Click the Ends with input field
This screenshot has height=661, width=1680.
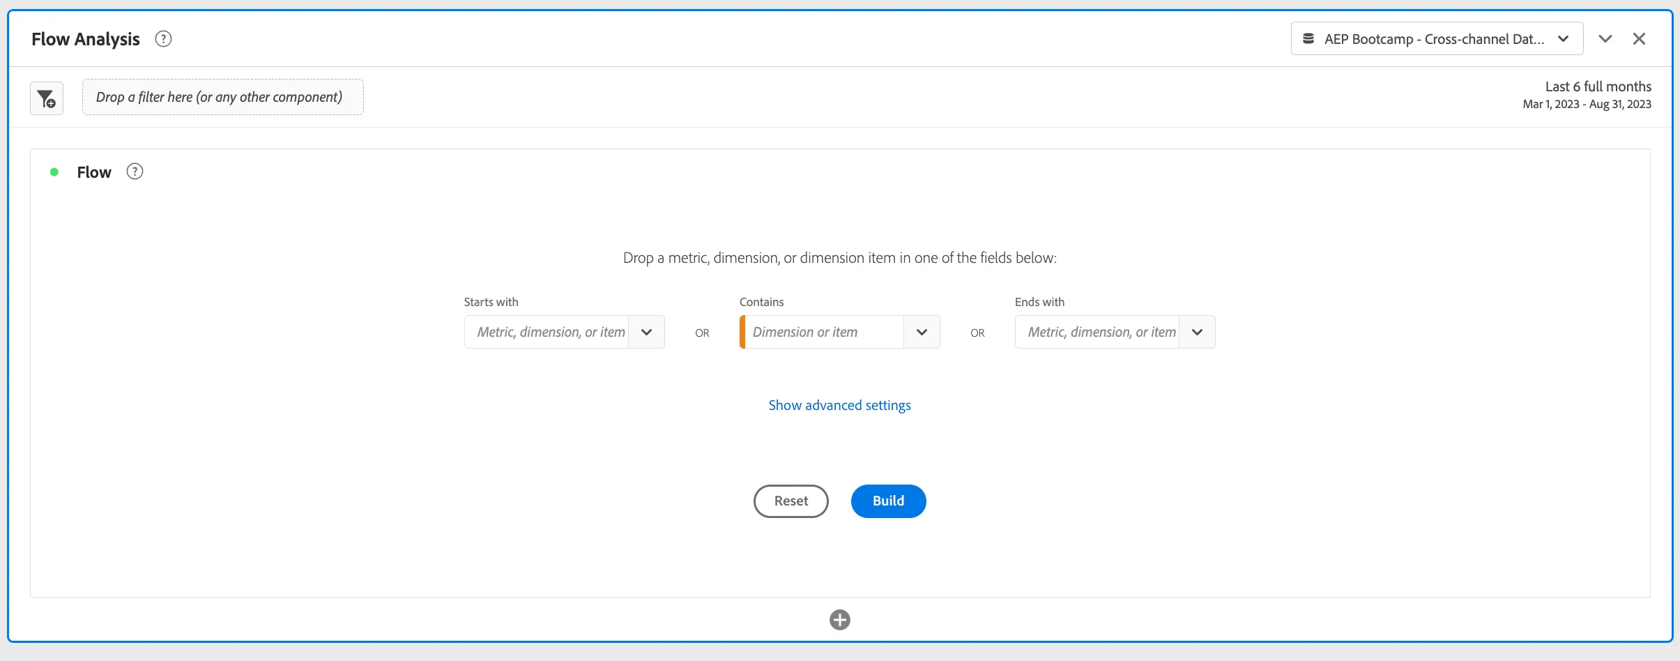(1098, 332)
